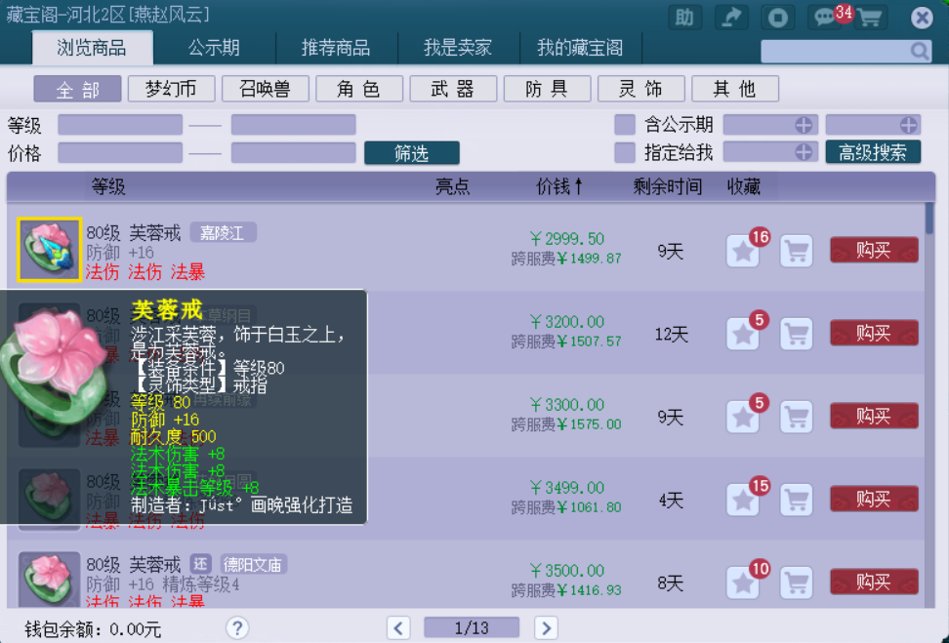The height and width of the screenshot is (643, 949).
Task: Focus the maximum 等级 input field
Action: coord(294,125)
